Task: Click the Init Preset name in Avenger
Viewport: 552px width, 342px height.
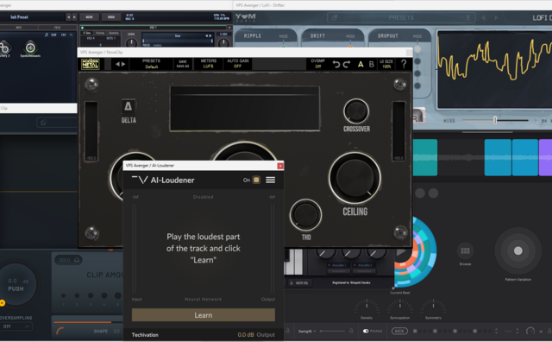Action: pyautogui.click(x=19, y=17)
